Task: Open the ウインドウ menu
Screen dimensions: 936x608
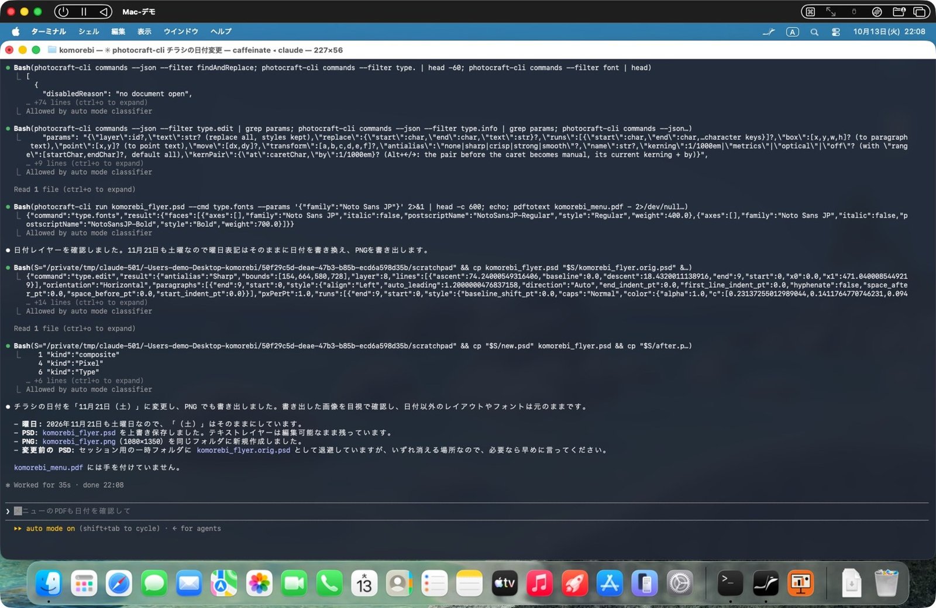Action: coord(181,32)
